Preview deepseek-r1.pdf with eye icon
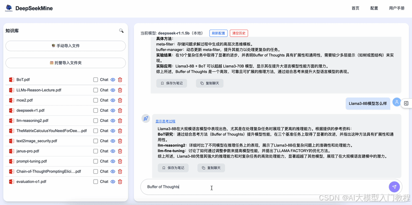This screenshot has height=205, width=412. pyautogui.click(x=113, y=111)
